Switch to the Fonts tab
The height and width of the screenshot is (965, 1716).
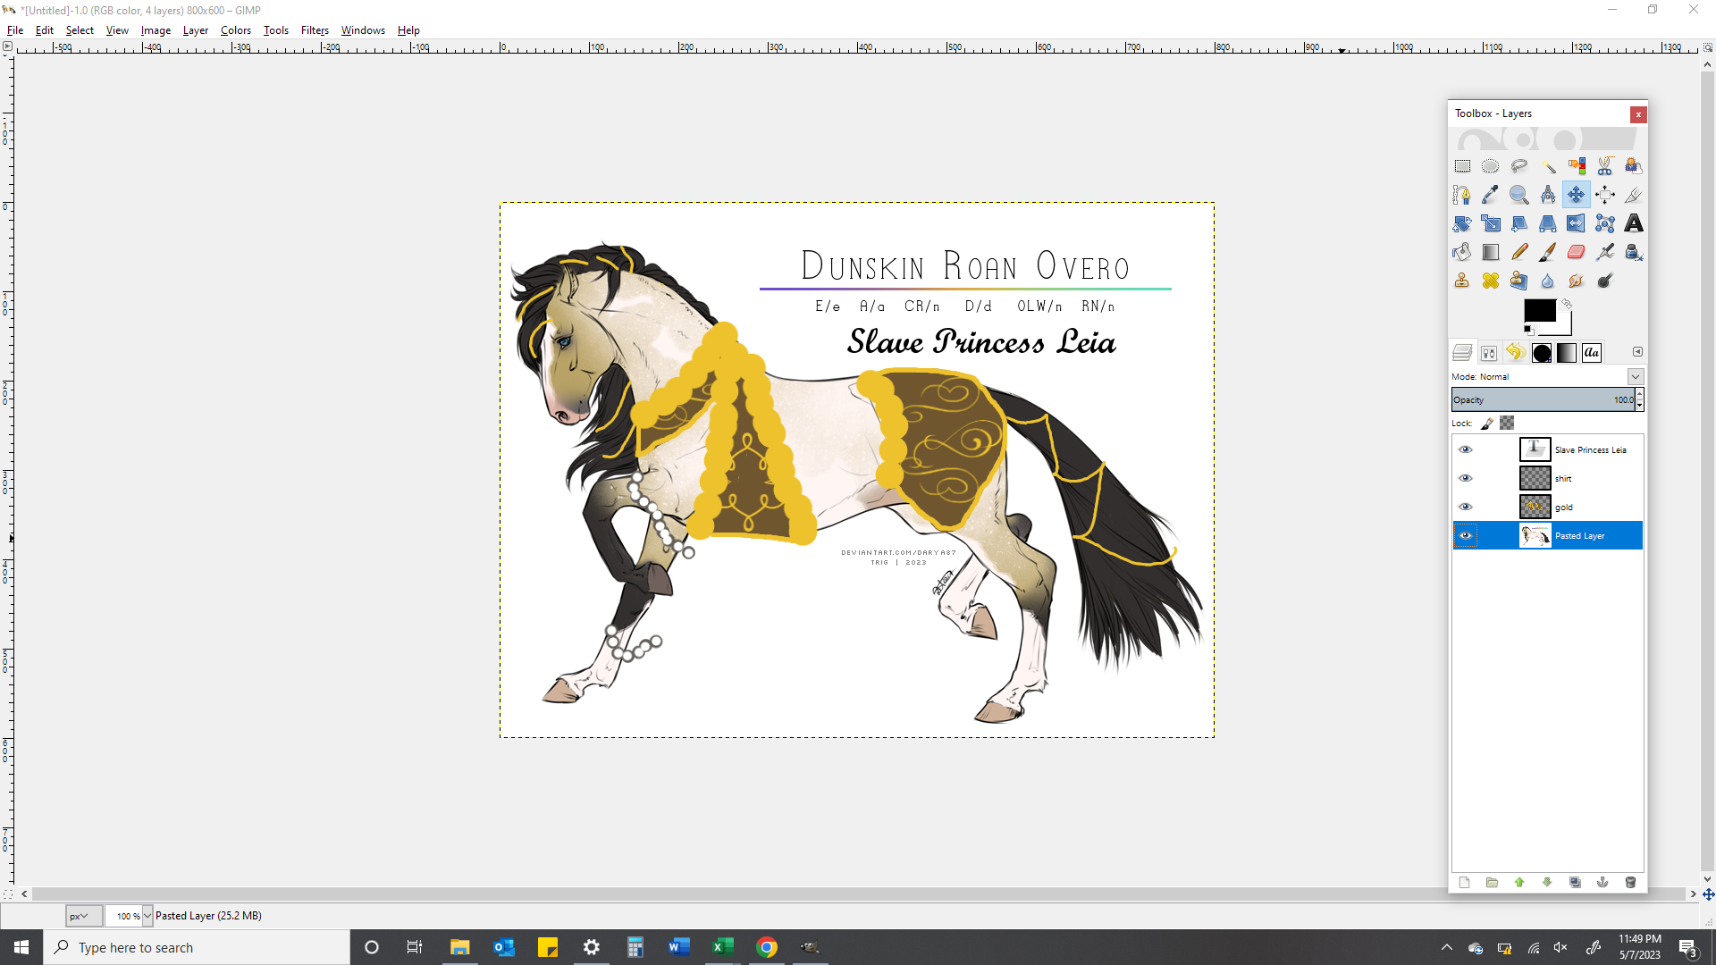pyautogui.click(x=1592, y=353)
